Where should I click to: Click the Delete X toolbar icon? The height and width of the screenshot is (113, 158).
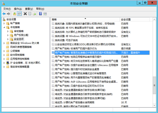25,14
